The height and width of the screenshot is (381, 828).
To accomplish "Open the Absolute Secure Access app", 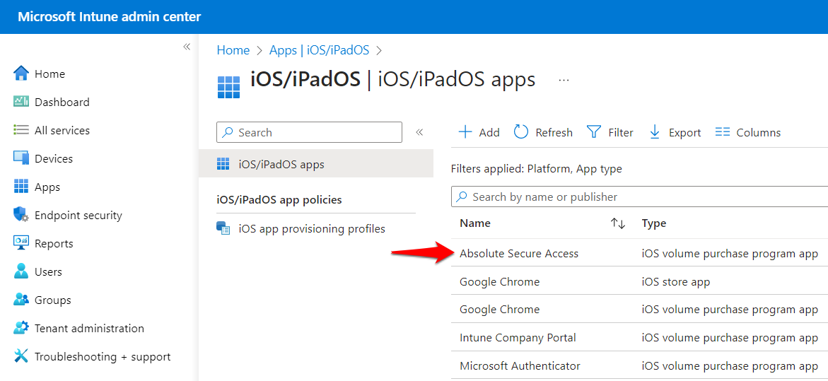I will point(518,253).
